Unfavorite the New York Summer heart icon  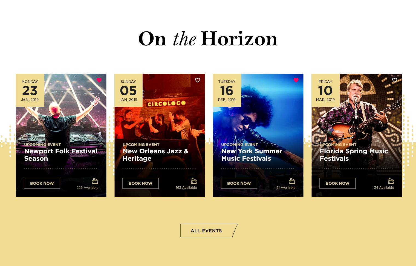coord(296,80)
